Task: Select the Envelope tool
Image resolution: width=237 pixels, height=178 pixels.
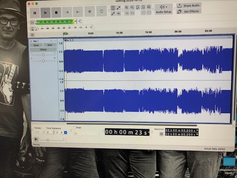Action: pyautogui.click(x=118, y=7)
